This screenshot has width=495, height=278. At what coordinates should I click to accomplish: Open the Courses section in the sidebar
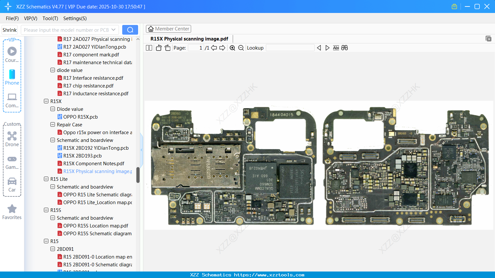[12, 54]
